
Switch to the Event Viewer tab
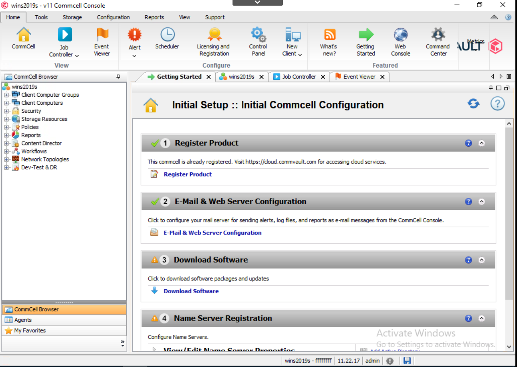[x=359, y=77]
